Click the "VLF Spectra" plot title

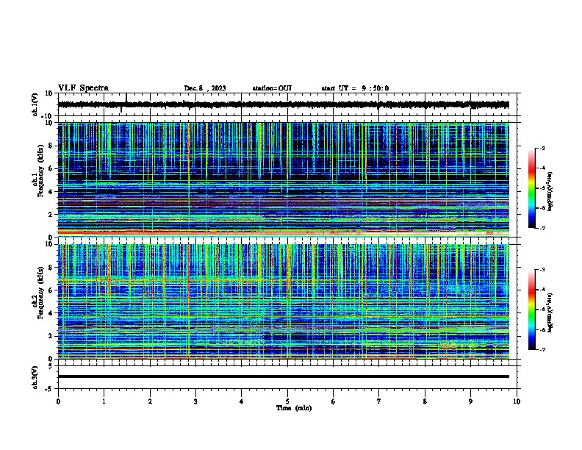click(83, 88)
